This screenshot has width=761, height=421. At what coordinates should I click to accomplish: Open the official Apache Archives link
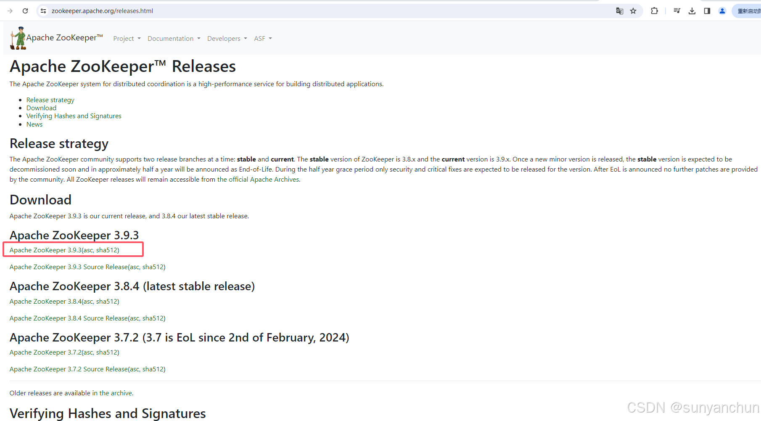click(x=259, y=180)
